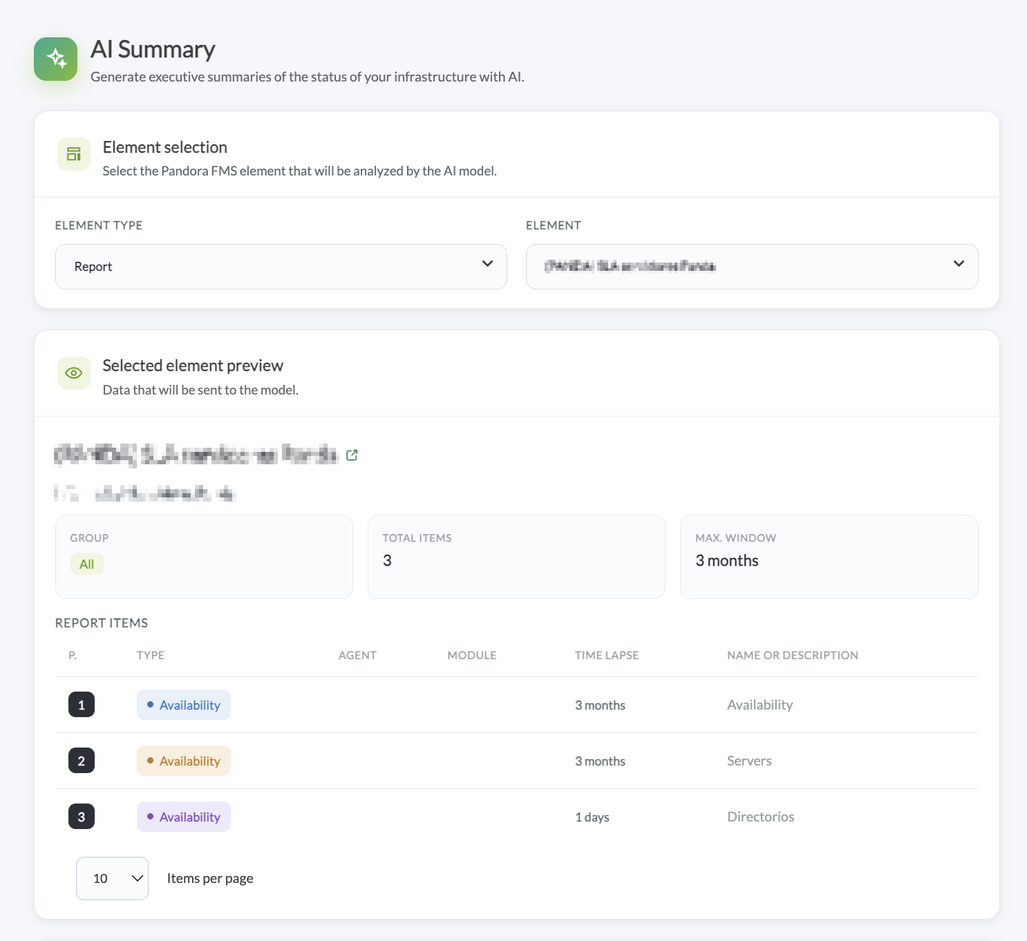This screenshot has height=941, width=1027.
Task: Click the Max. Window '3 months' value
Action: (727, 560)
